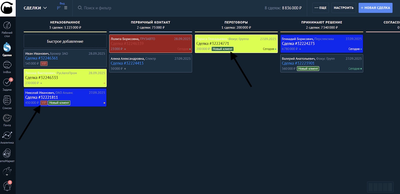Click VIP tag on Николай Иванович deal
The image size is (400, 194).
(44, 103)
